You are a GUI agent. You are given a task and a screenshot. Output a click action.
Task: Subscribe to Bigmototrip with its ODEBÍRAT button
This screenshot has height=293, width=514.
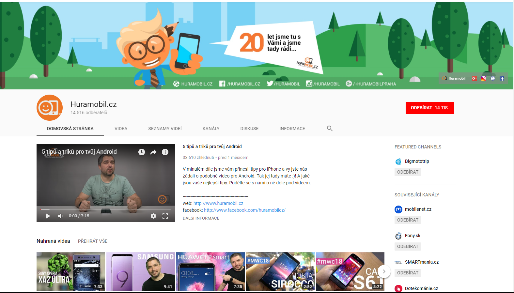[408, 172]
